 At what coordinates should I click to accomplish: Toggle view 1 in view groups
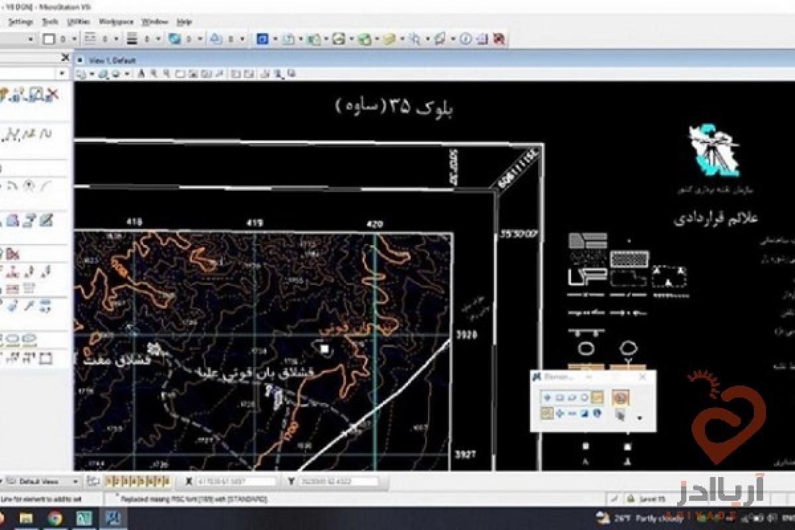[109, 481]
